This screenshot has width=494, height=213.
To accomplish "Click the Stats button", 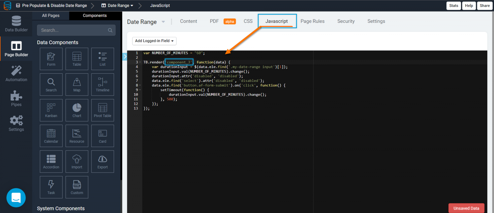I will coord(454,6).
